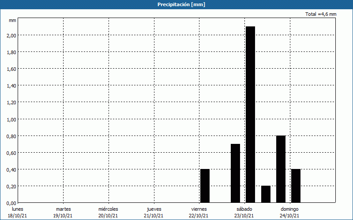Select the sábado day label
The image size is (353, 220).
point(244,209)
